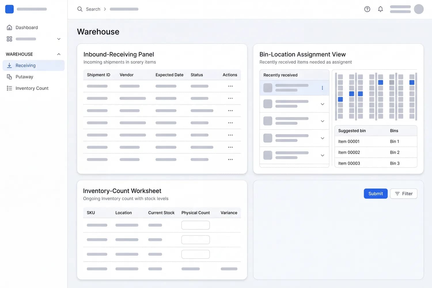This screenshot has width=432, height=288.
Task: Open actions menu for fourth shipment row
Action: 230,123
